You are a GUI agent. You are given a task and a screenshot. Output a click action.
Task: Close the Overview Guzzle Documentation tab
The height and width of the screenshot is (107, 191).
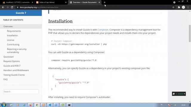click(99, 2)
